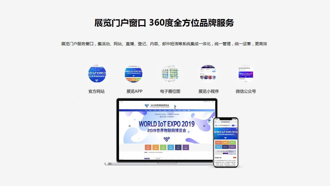The image size is (330, 186).
Task: Select the 展览小程序 label
Action: coord(209,92)
